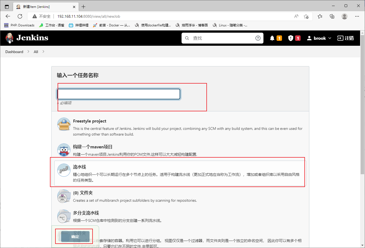Image resolution: width=365 pixels, height=248 pixels.
Task: Click the Jenkins butler logo icon
Action: 10,38
